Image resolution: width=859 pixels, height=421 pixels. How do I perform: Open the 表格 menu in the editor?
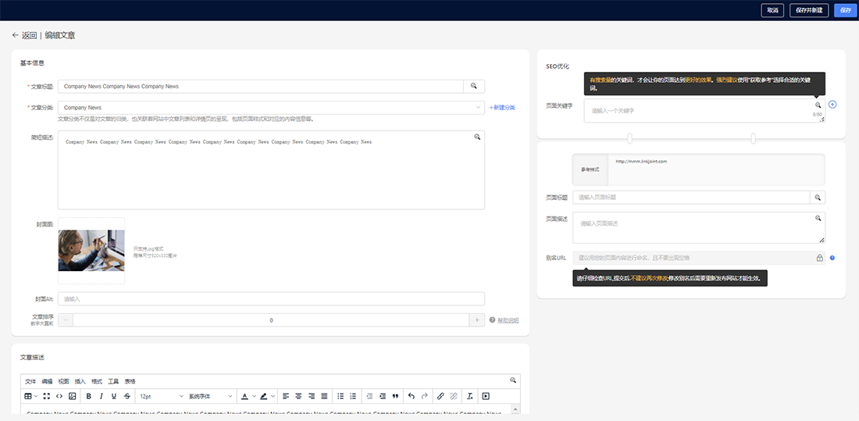(130, 381)
